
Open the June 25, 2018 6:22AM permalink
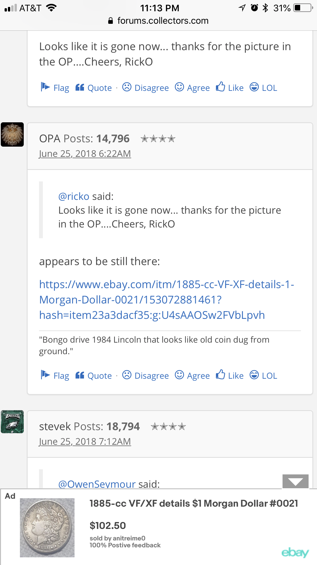(85, 154)
